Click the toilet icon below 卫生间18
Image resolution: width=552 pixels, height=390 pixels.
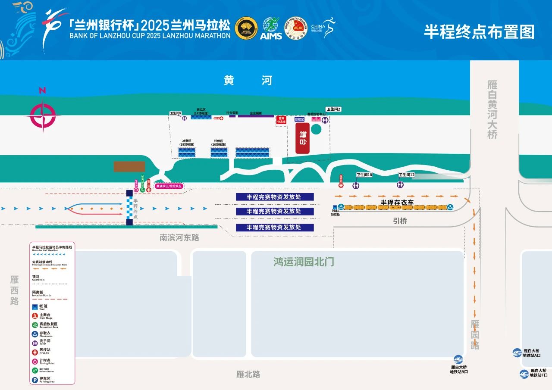point(356,185)
